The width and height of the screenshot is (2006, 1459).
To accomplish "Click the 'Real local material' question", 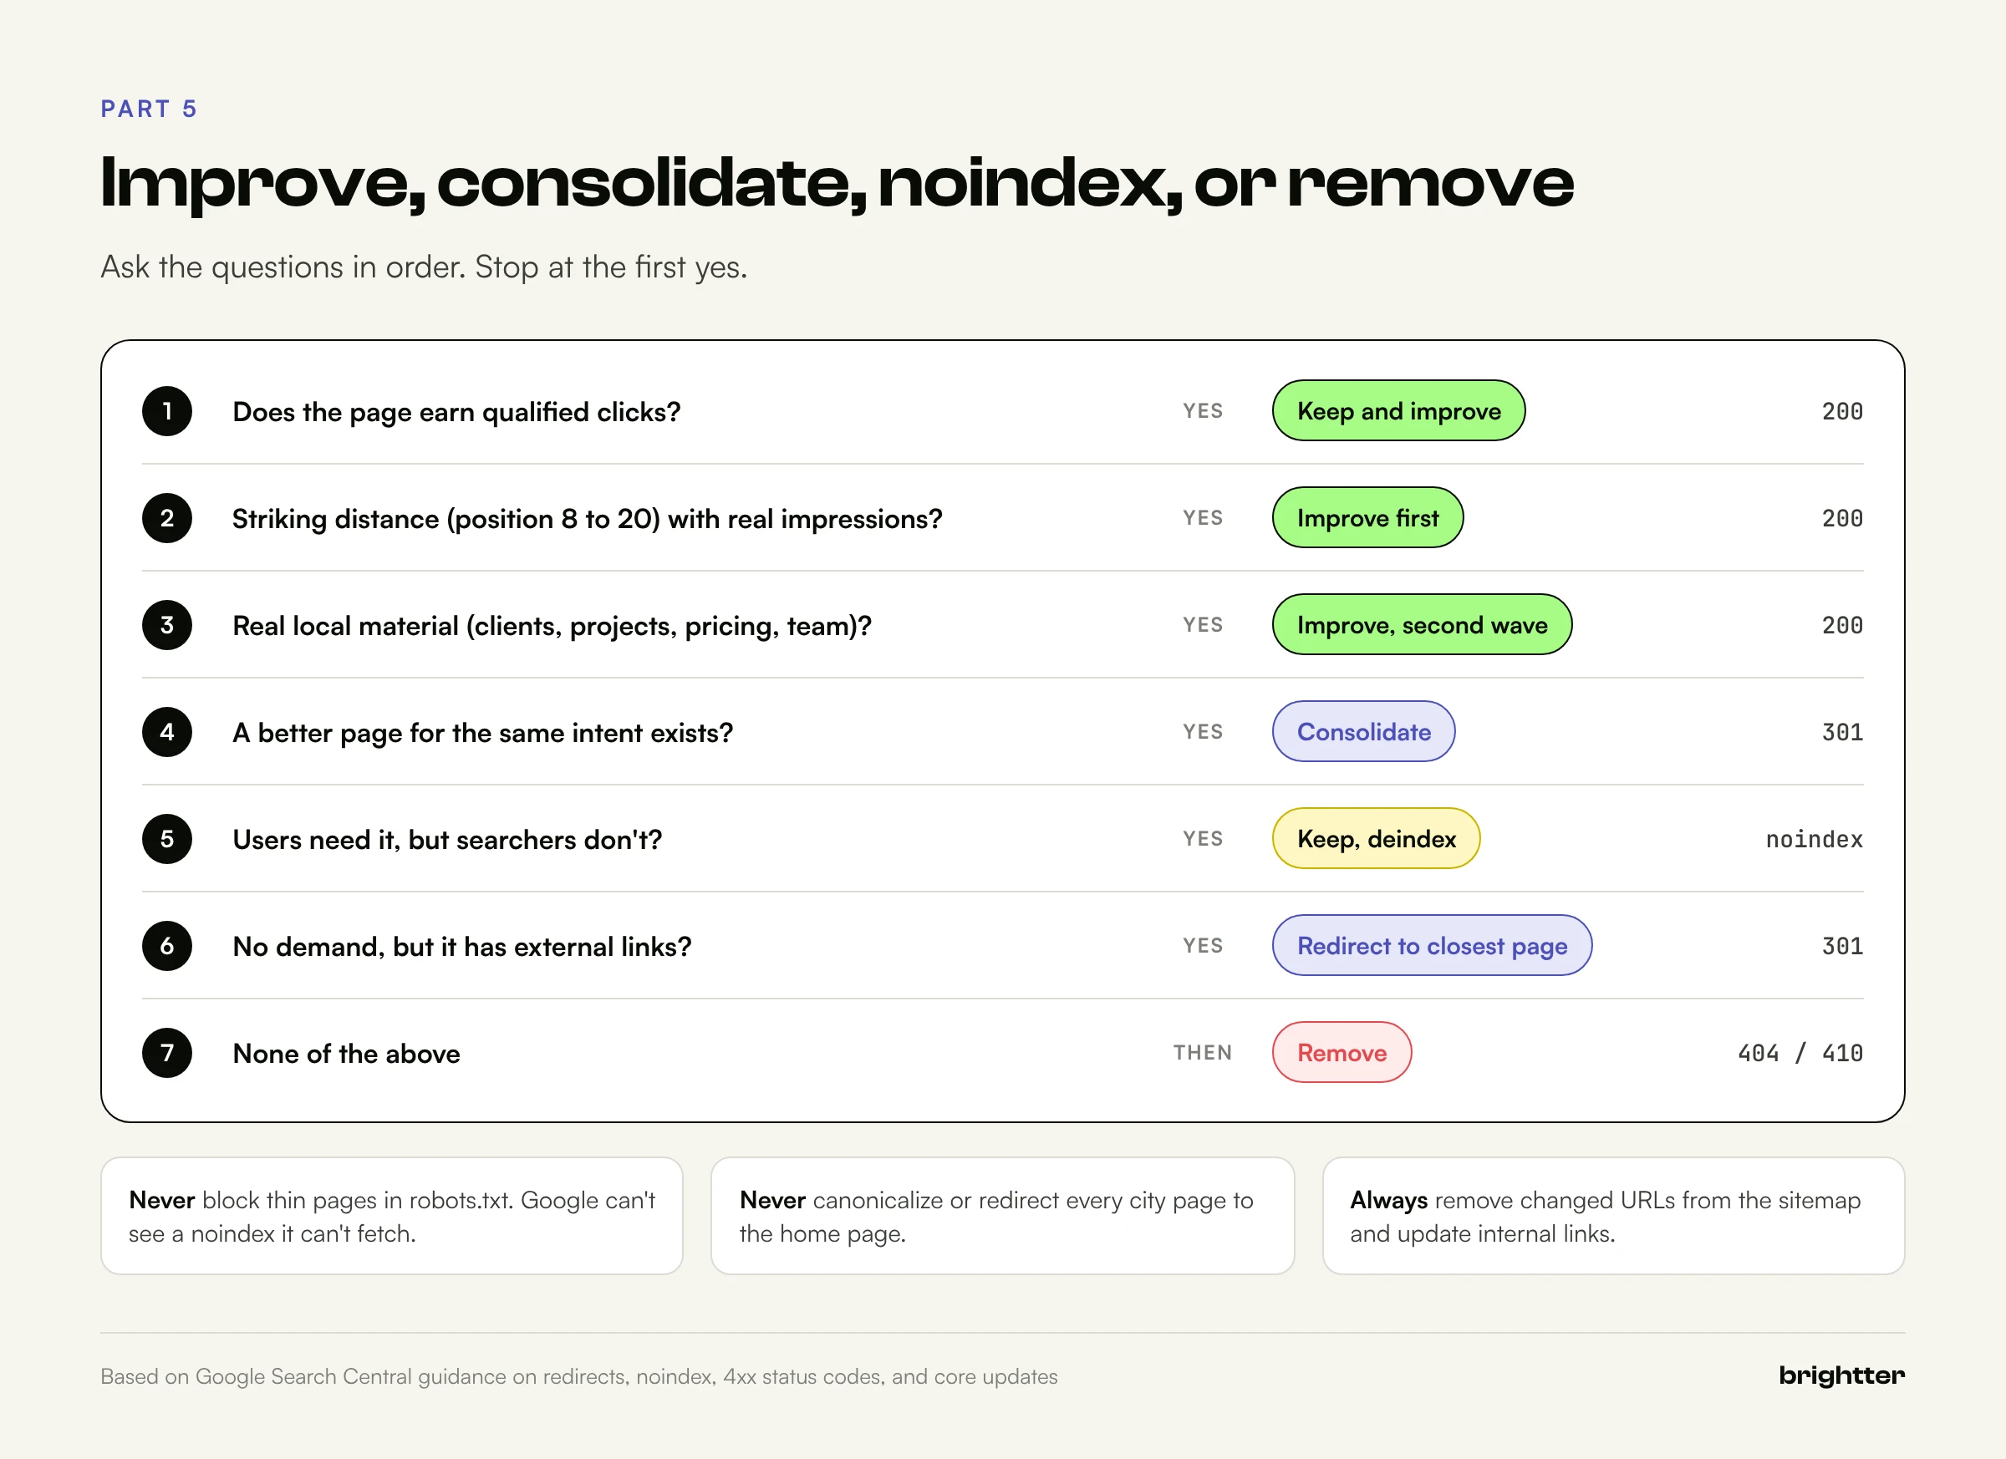I will [x=552, y=626].
